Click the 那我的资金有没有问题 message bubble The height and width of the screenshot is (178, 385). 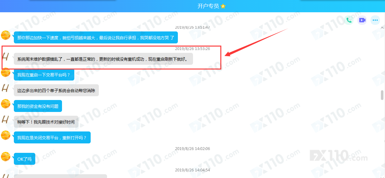pos(38,106)
